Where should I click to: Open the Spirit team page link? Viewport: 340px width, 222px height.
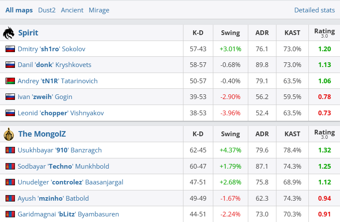tap(28, 33)
